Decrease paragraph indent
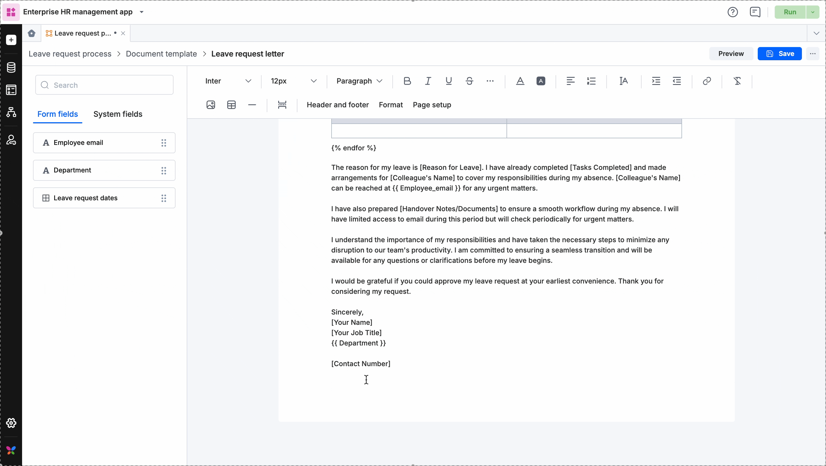826x466 pixels. tap(677, 81)
